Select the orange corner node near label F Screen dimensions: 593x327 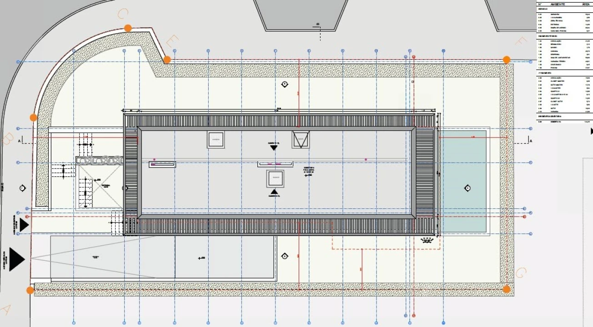[x=506, y=59]
